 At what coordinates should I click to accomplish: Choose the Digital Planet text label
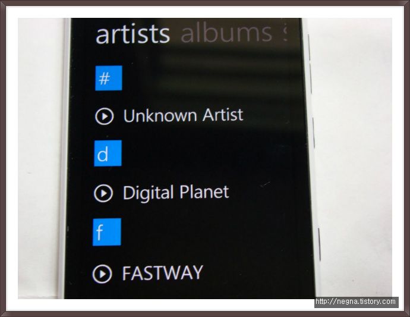(x=176, y=192)
